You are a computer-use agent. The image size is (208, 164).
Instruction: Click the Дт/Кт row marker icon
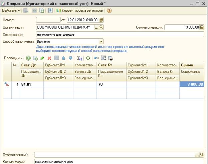[x=7, y=84]
